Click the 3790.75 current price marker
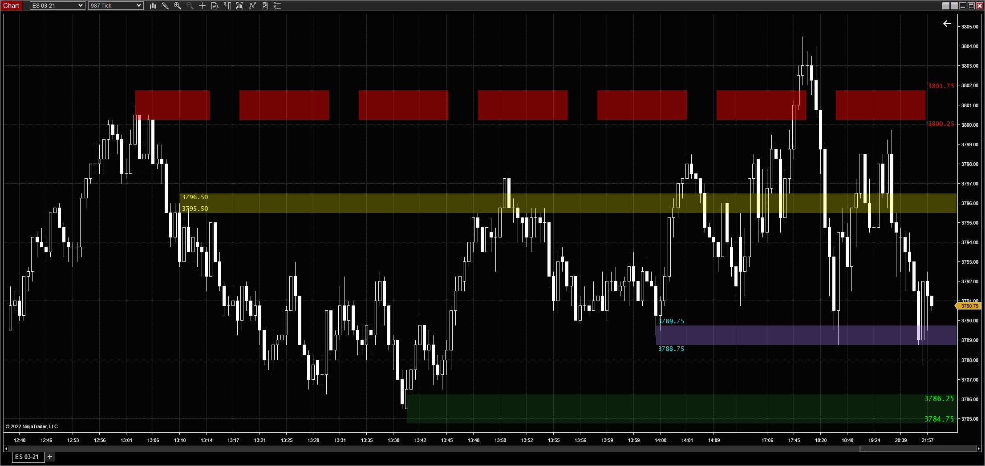Screen dimensions: 985x466 click(x=969, y=306)
